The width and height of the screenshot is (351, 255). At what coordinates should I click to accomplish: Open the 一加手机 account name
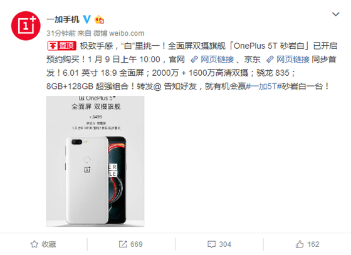[x=63, y=19]
